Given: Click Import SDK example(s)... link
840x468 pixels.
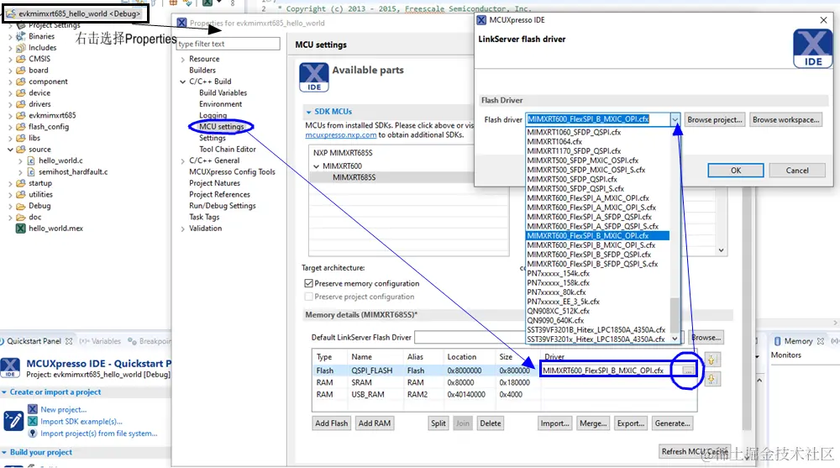Looking at the screenshot, I should 81,421.
